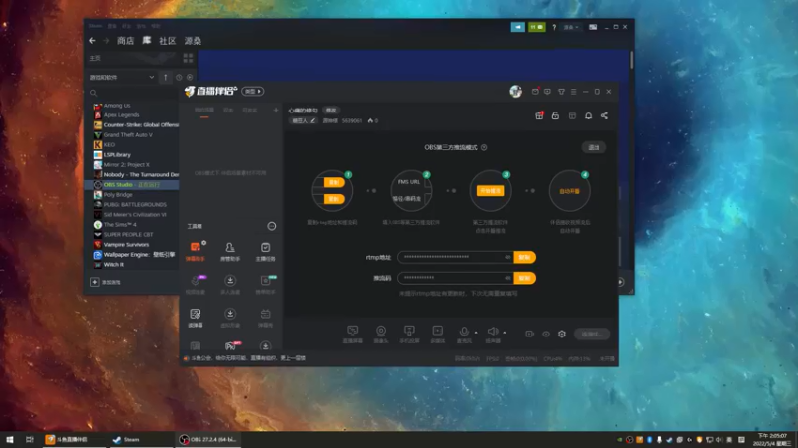Click the stream key input field

(455, 278)
